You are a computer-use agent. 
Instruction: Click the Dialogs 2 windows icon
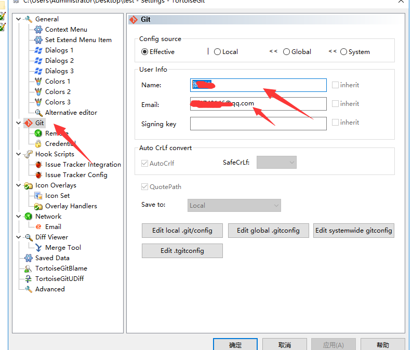click(38, 61)
